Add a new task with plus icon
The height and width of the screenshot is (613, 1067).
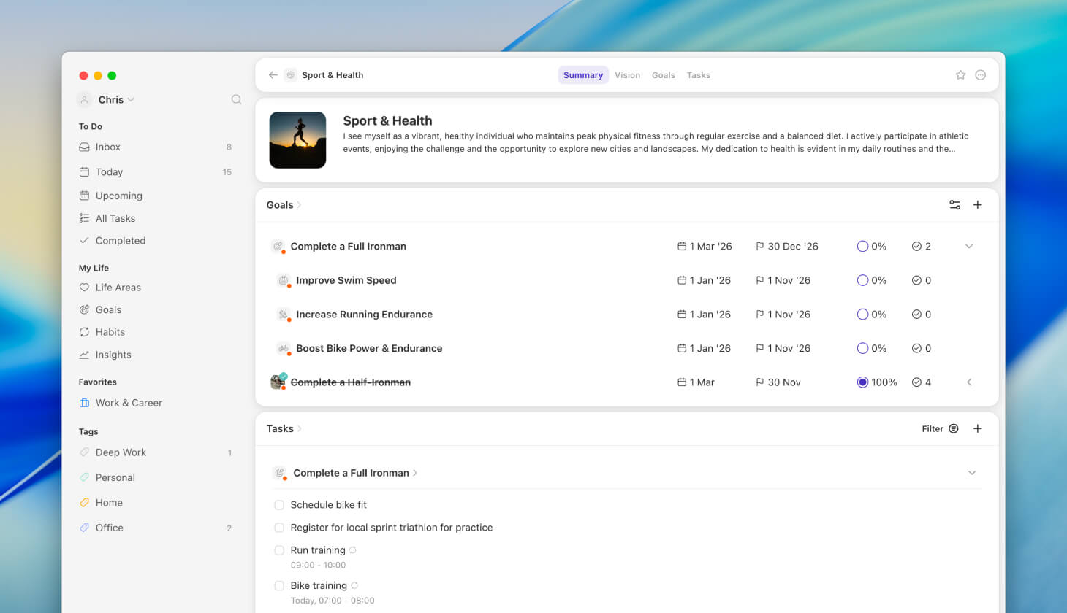[x=978, y=428]
